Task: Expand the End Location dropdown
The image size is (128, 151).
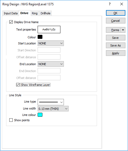Action: pos(51,64)
